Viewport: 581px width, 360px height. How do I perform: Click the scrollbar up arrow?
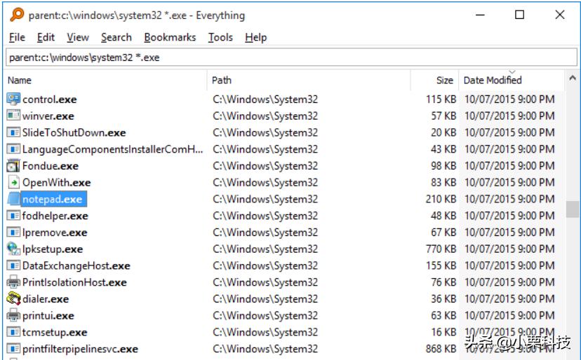[573, 78]
